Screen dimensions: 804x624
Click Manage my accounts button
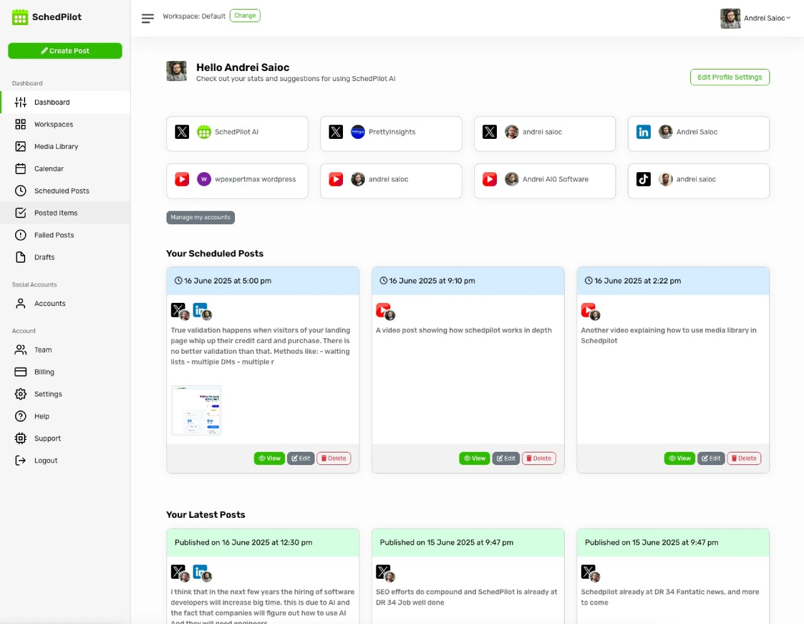[200, 217]
